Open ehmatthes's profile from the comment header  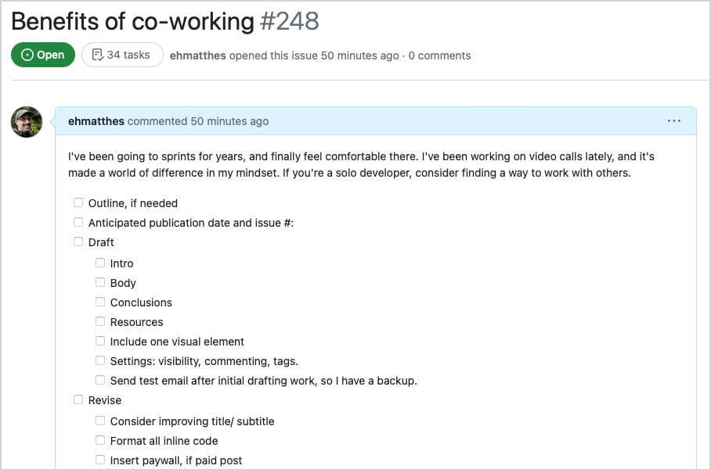coord(96,121)
